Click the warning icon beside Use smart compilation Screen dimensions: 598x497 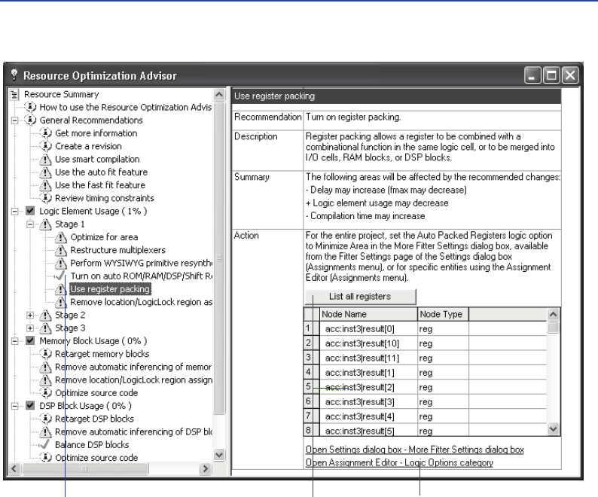pyautogui.click(x=46, y=159)
